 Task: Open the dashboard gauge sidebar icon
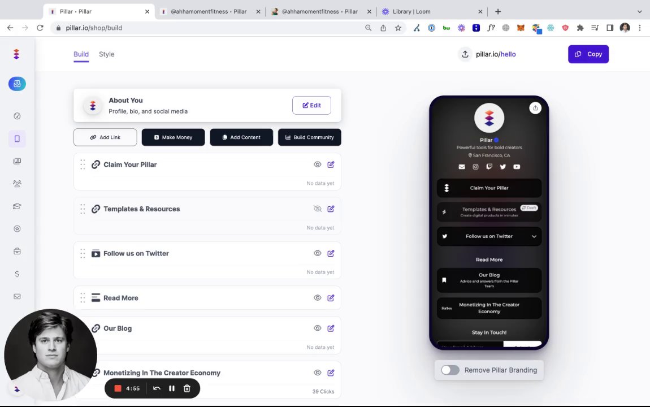point(17,116)
